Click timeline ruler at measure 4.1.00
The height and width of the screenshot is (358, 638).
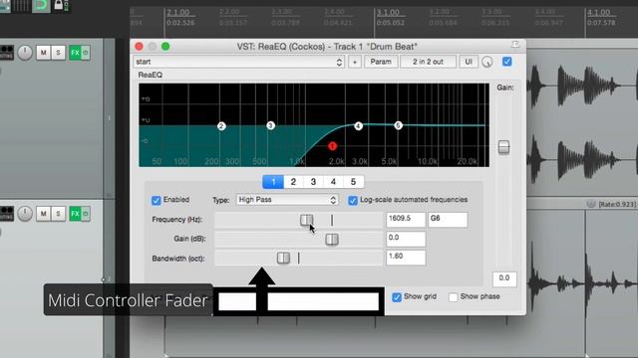tap(599, 13)
